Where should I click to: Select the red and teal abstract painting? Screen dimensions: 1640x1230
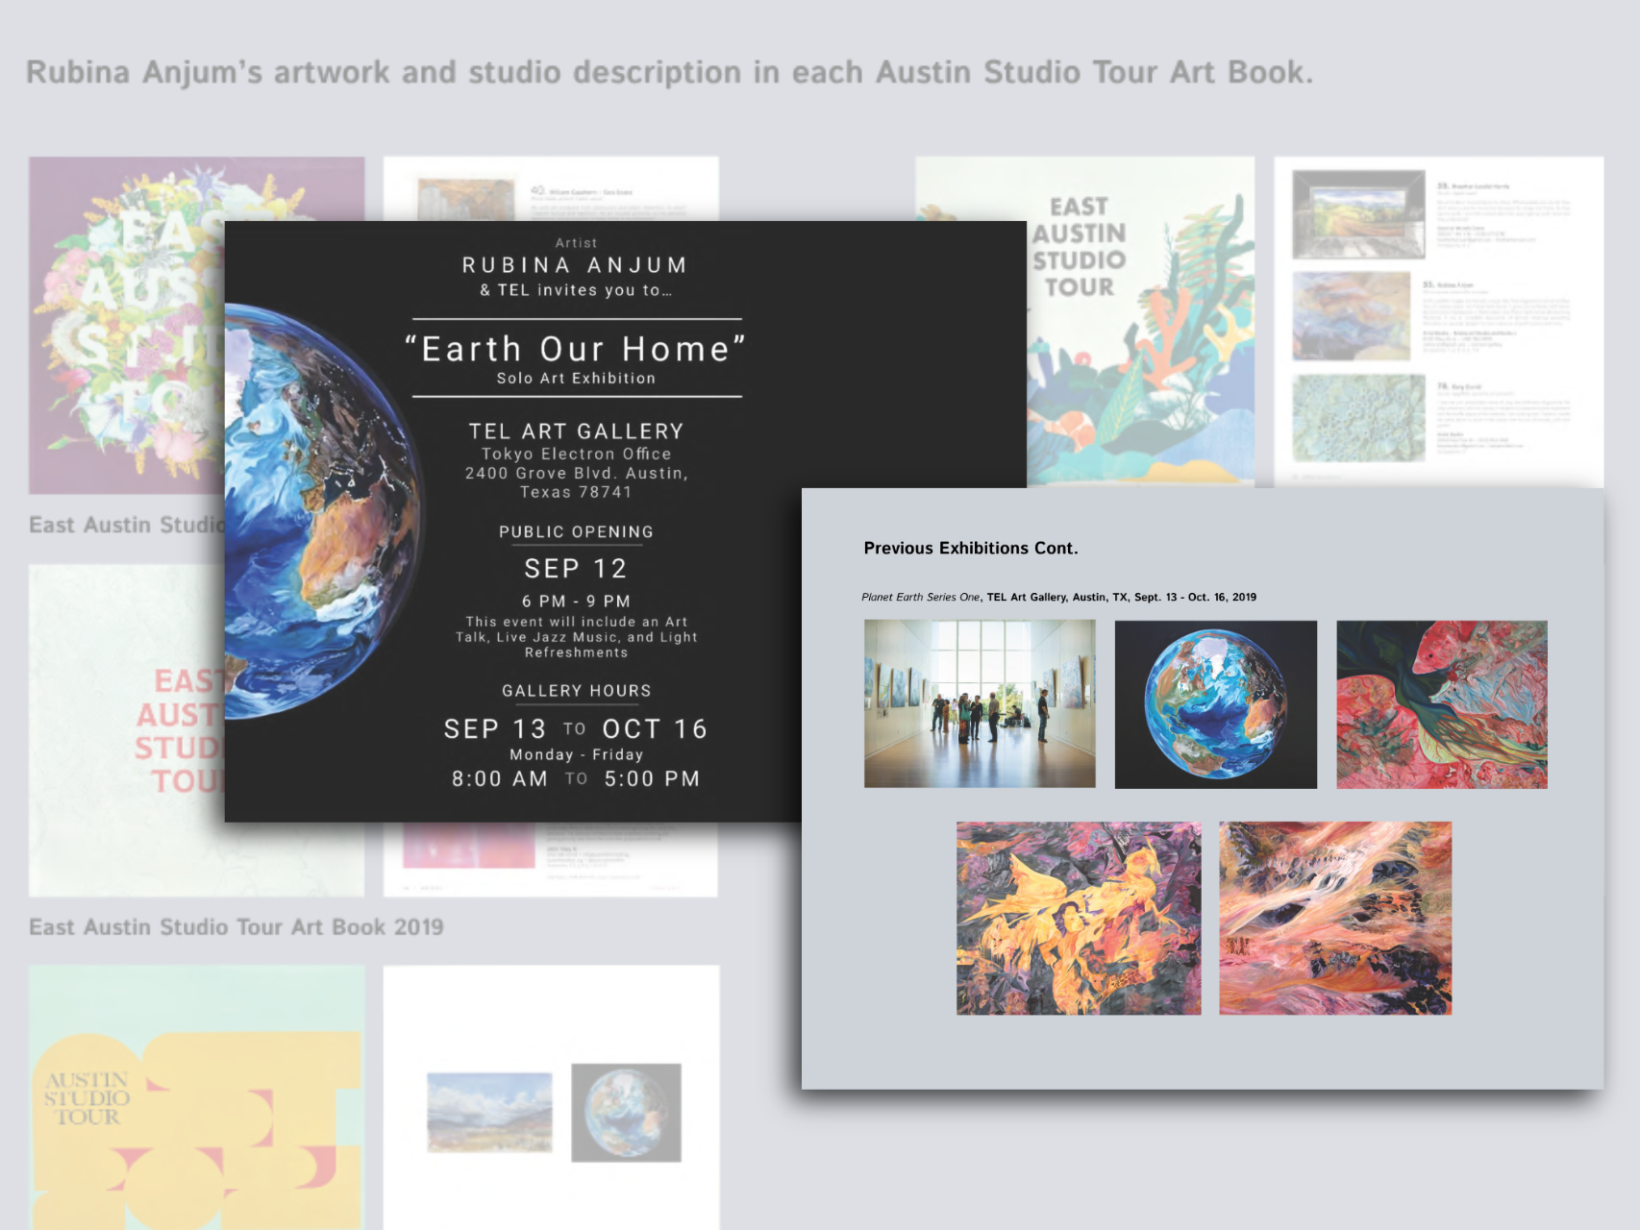(1442, 704)
